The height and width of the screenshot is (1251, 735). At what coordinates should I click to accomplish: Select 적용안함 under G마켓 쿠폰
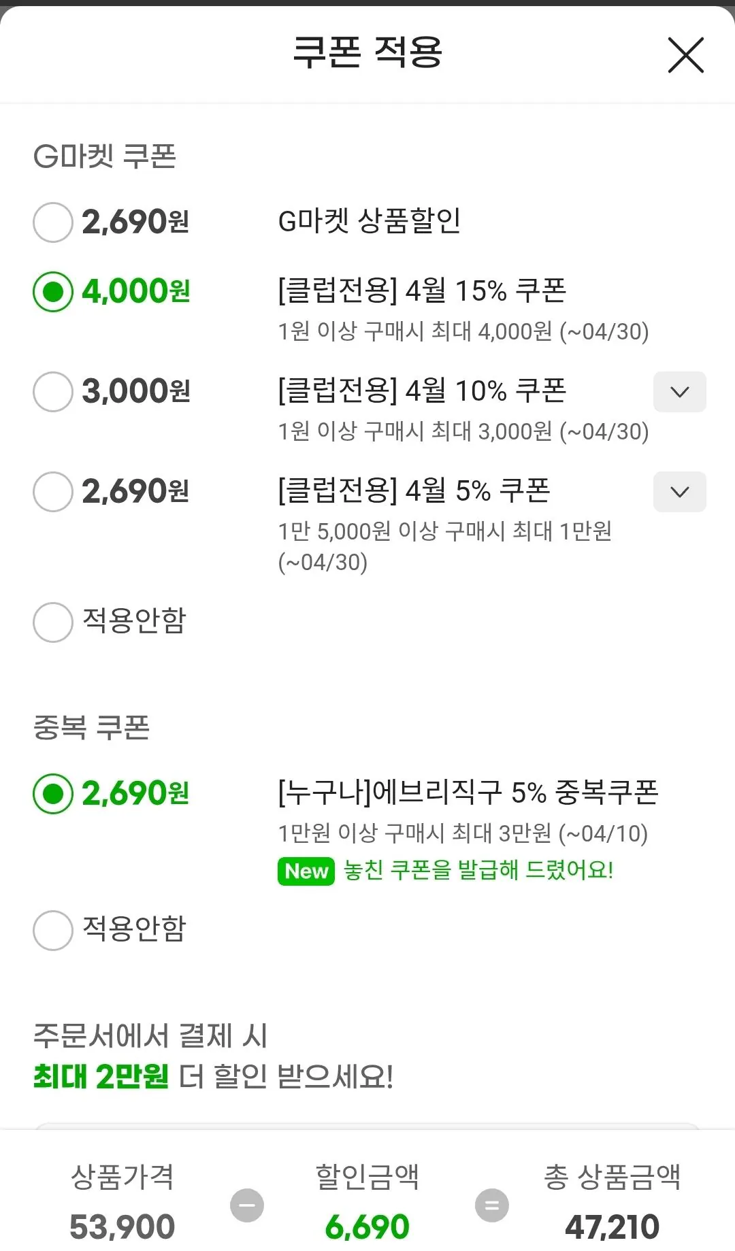click(x=53, y=622)
